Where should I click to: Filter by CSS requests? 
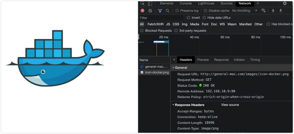point(176,24)
